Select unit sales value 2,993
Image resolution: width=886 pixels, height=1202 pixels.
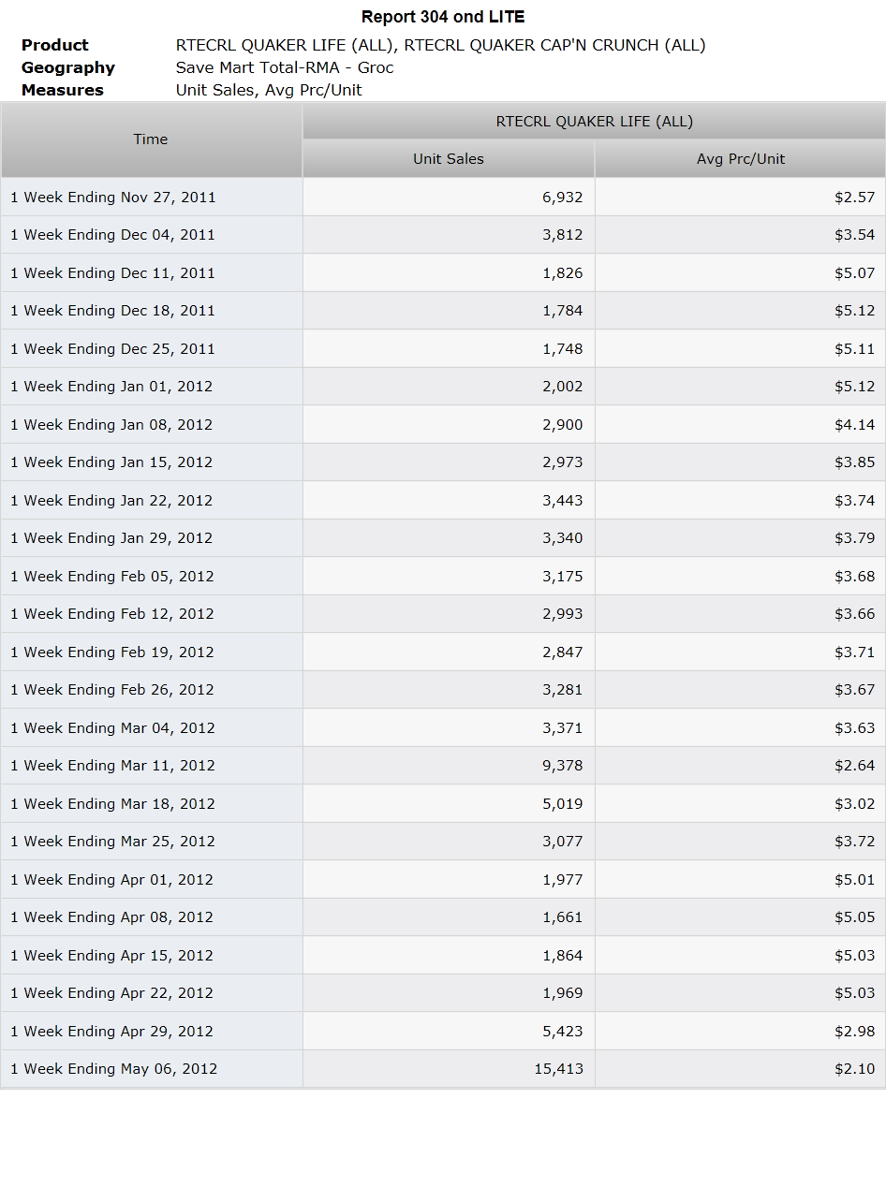(x=562, y=614)
